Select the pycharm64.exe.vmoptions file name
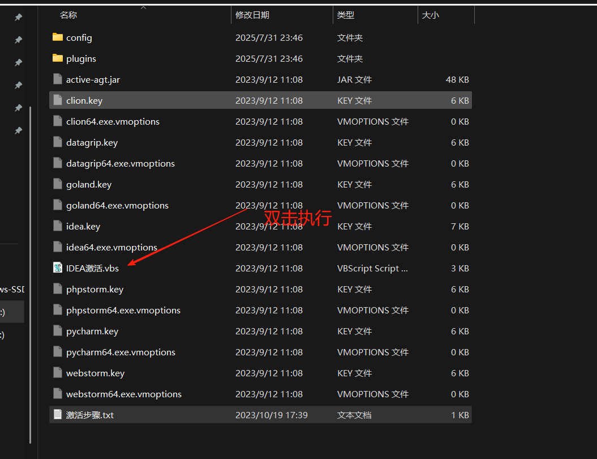 click(121, 352)
